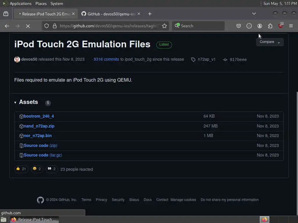Screen dimensions: 298x223
Task: Toggle the eyes reaction
Action: [52, 169]
